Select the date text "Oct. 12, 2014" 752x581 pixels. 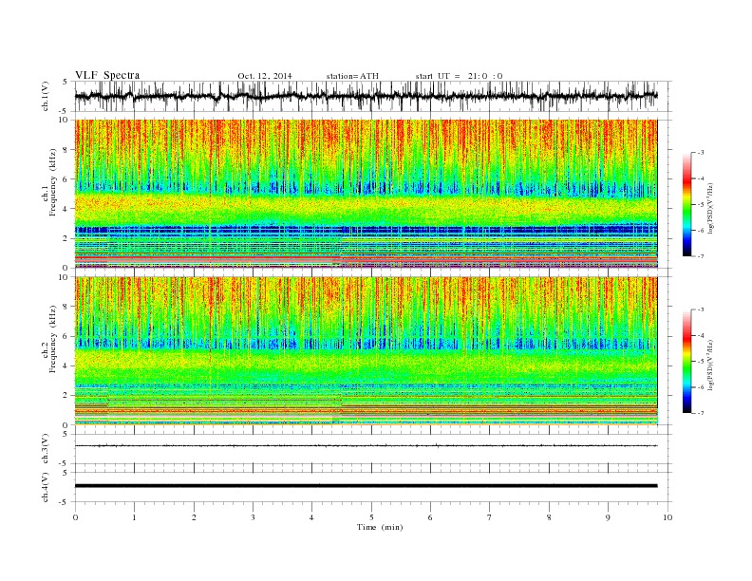265,76
